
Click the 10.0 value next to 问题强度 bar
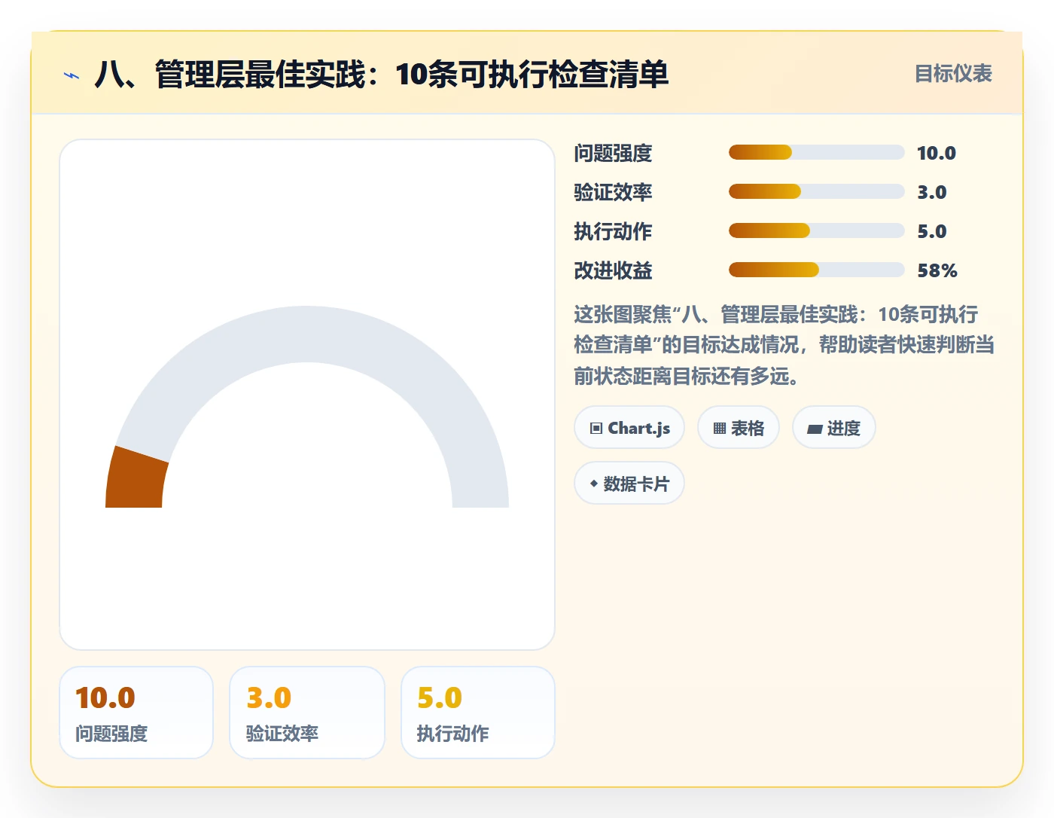tap(936, 153)
